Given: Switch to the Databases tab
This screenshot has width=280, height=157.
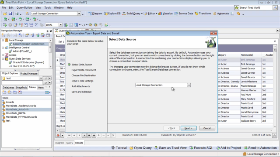Looking at the screenshot, I should click(8, 87).
